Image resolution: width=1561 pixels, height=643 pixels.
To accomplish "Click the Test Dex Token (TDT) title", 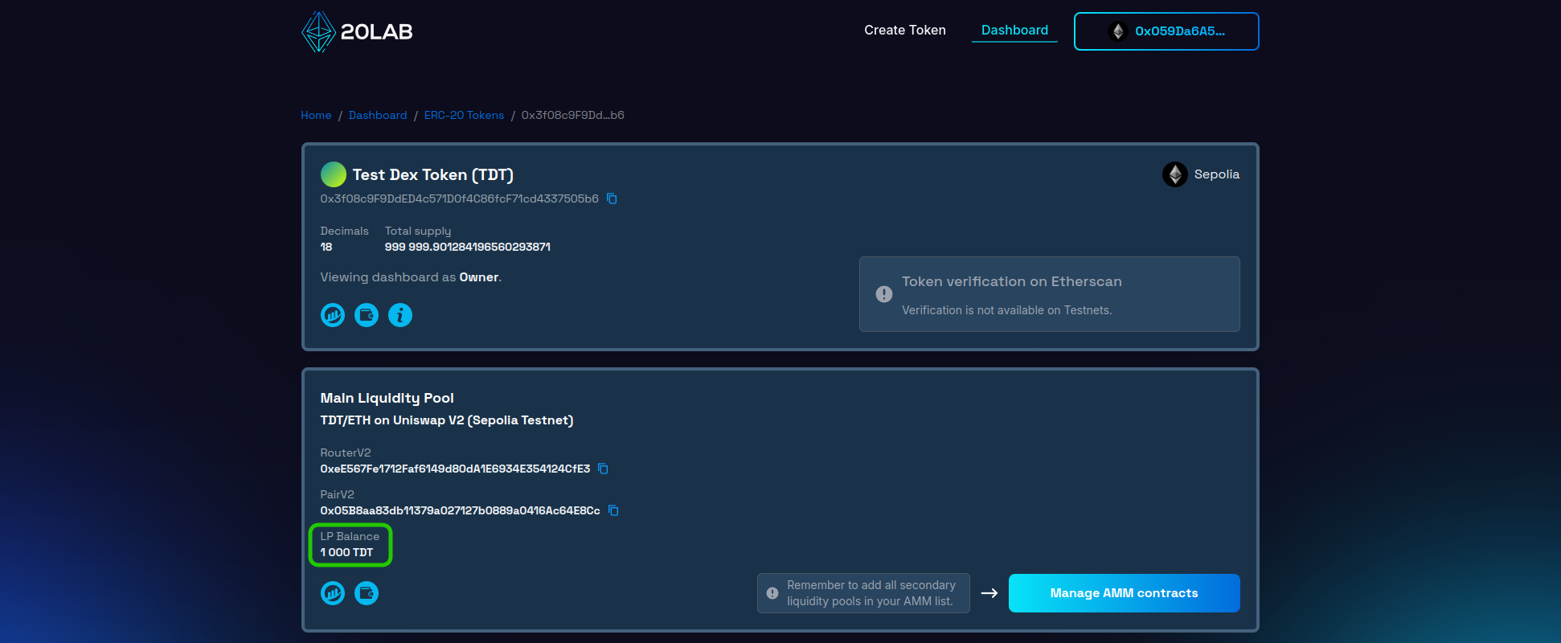I will (x=432, y=174).
